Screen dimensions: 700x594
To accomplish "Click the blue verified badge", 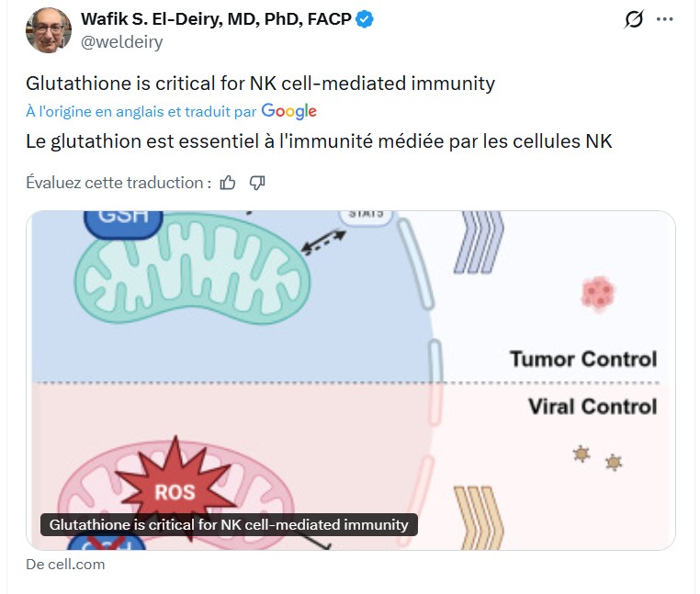I will 364,19.
